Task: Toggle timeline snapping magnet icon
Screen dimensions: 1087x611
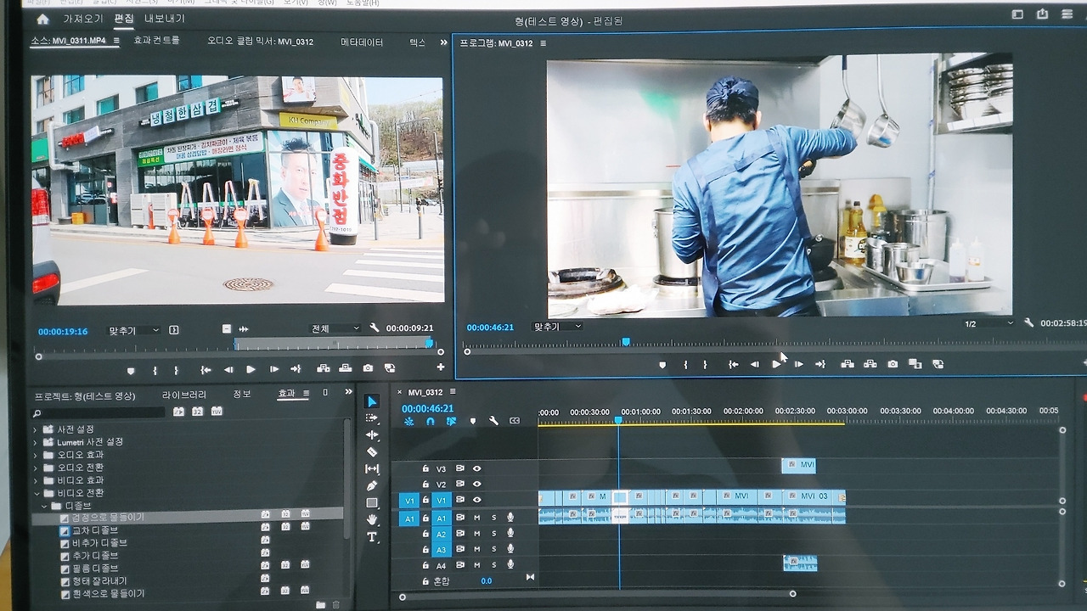Action: (x=430, y=421)
